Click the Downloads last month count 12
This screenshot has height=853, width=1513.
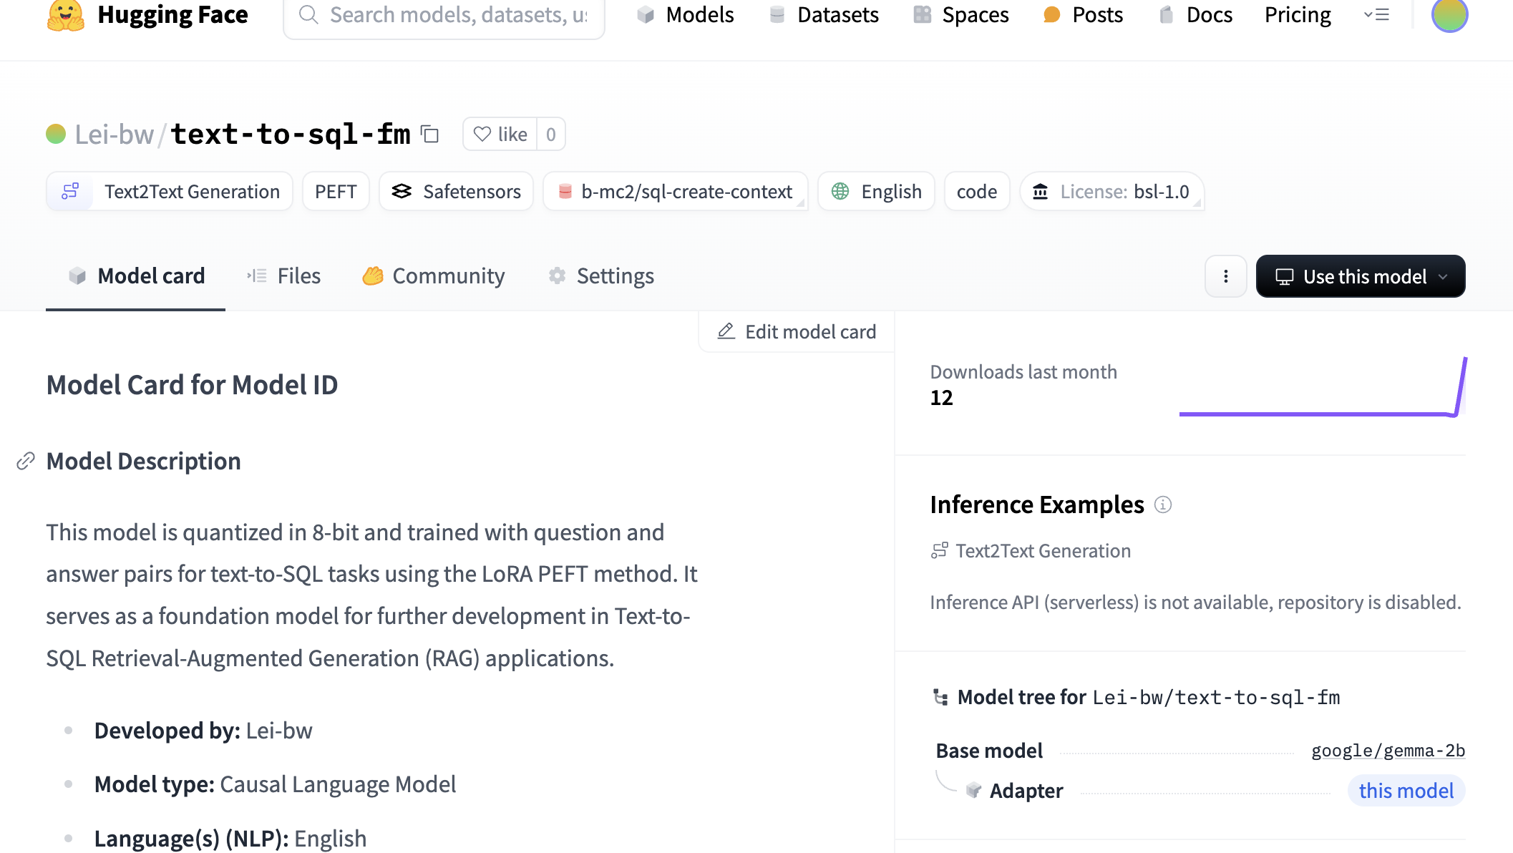click(941, 398)
